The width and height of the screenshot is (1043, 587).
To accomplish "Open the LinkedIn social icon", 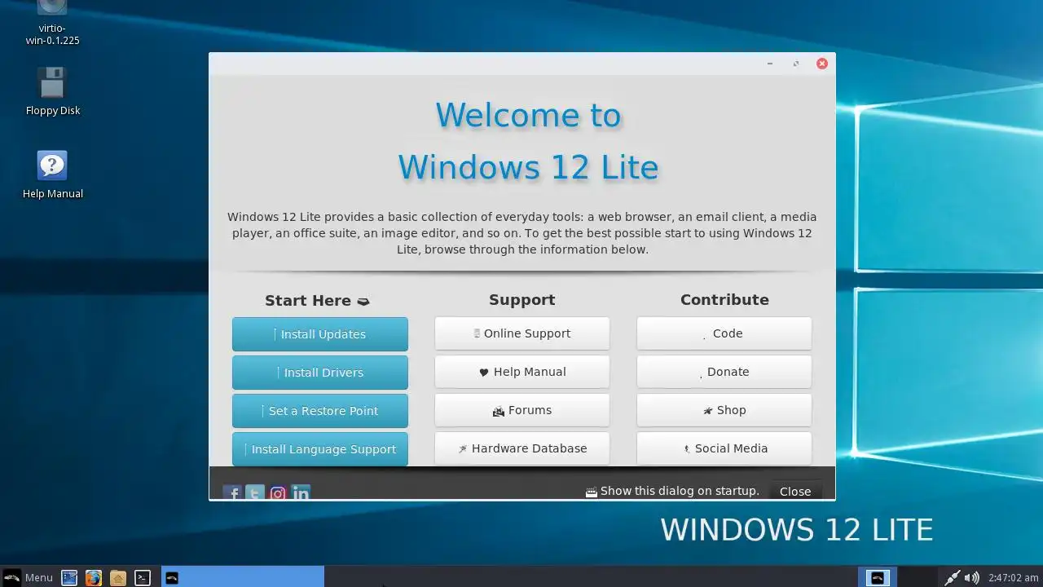I will coord(301,492).
